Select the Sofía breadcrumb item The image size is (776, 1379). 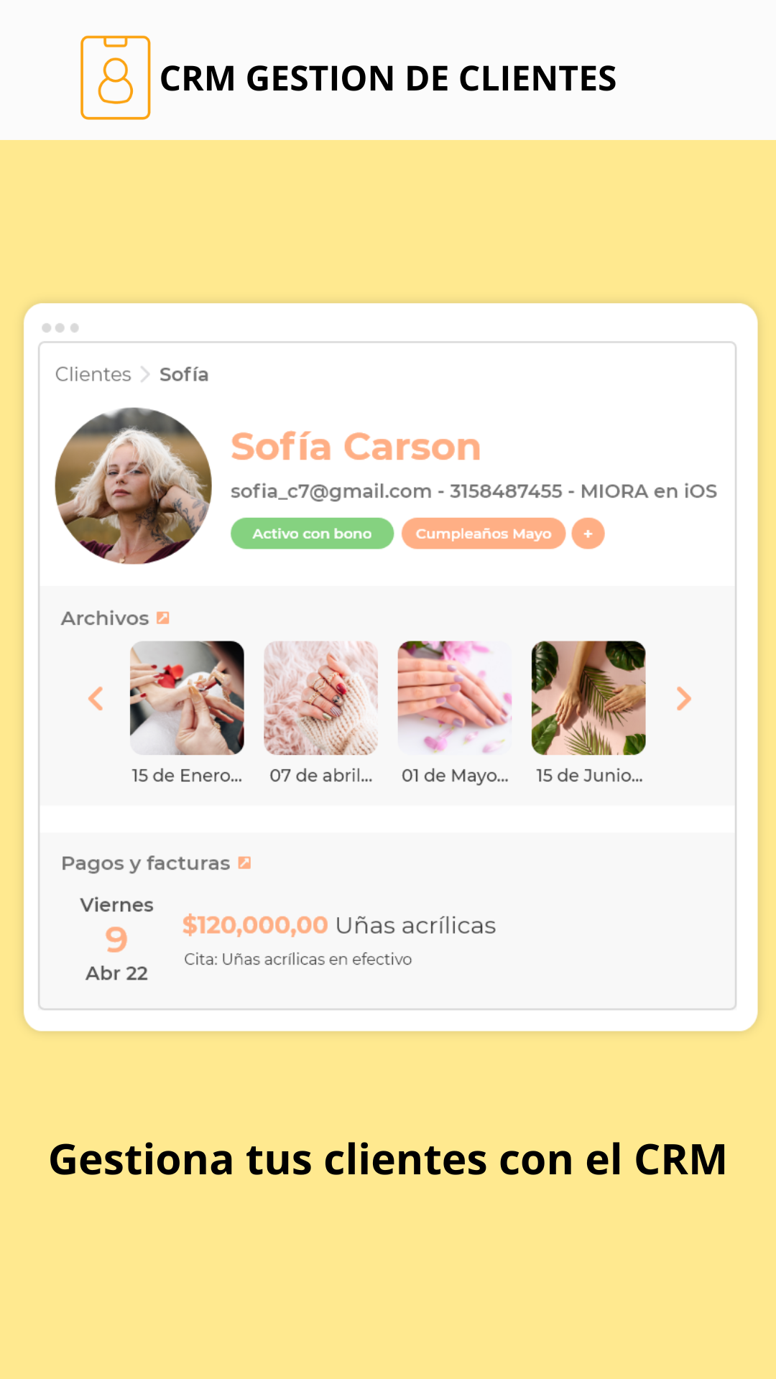click(x=184, y=374)
